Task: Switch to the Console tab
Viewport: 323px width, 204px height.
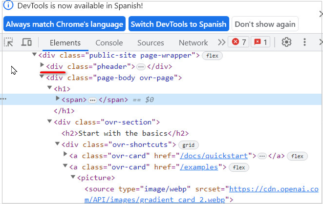Action: point(109,42)
